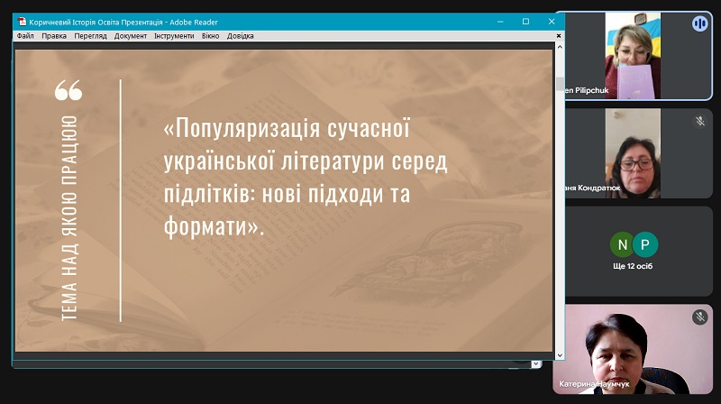Click the scroll down arrow of document scrollbar
721x404 pixels.
tap(560, 355)
